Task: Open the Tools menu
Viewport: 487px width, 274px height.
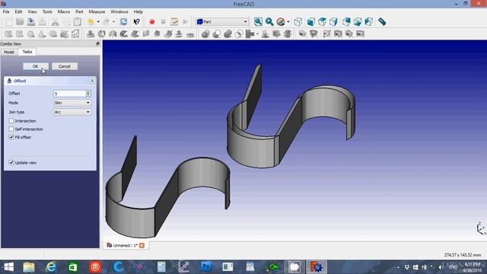Action: tap(47, 11)
